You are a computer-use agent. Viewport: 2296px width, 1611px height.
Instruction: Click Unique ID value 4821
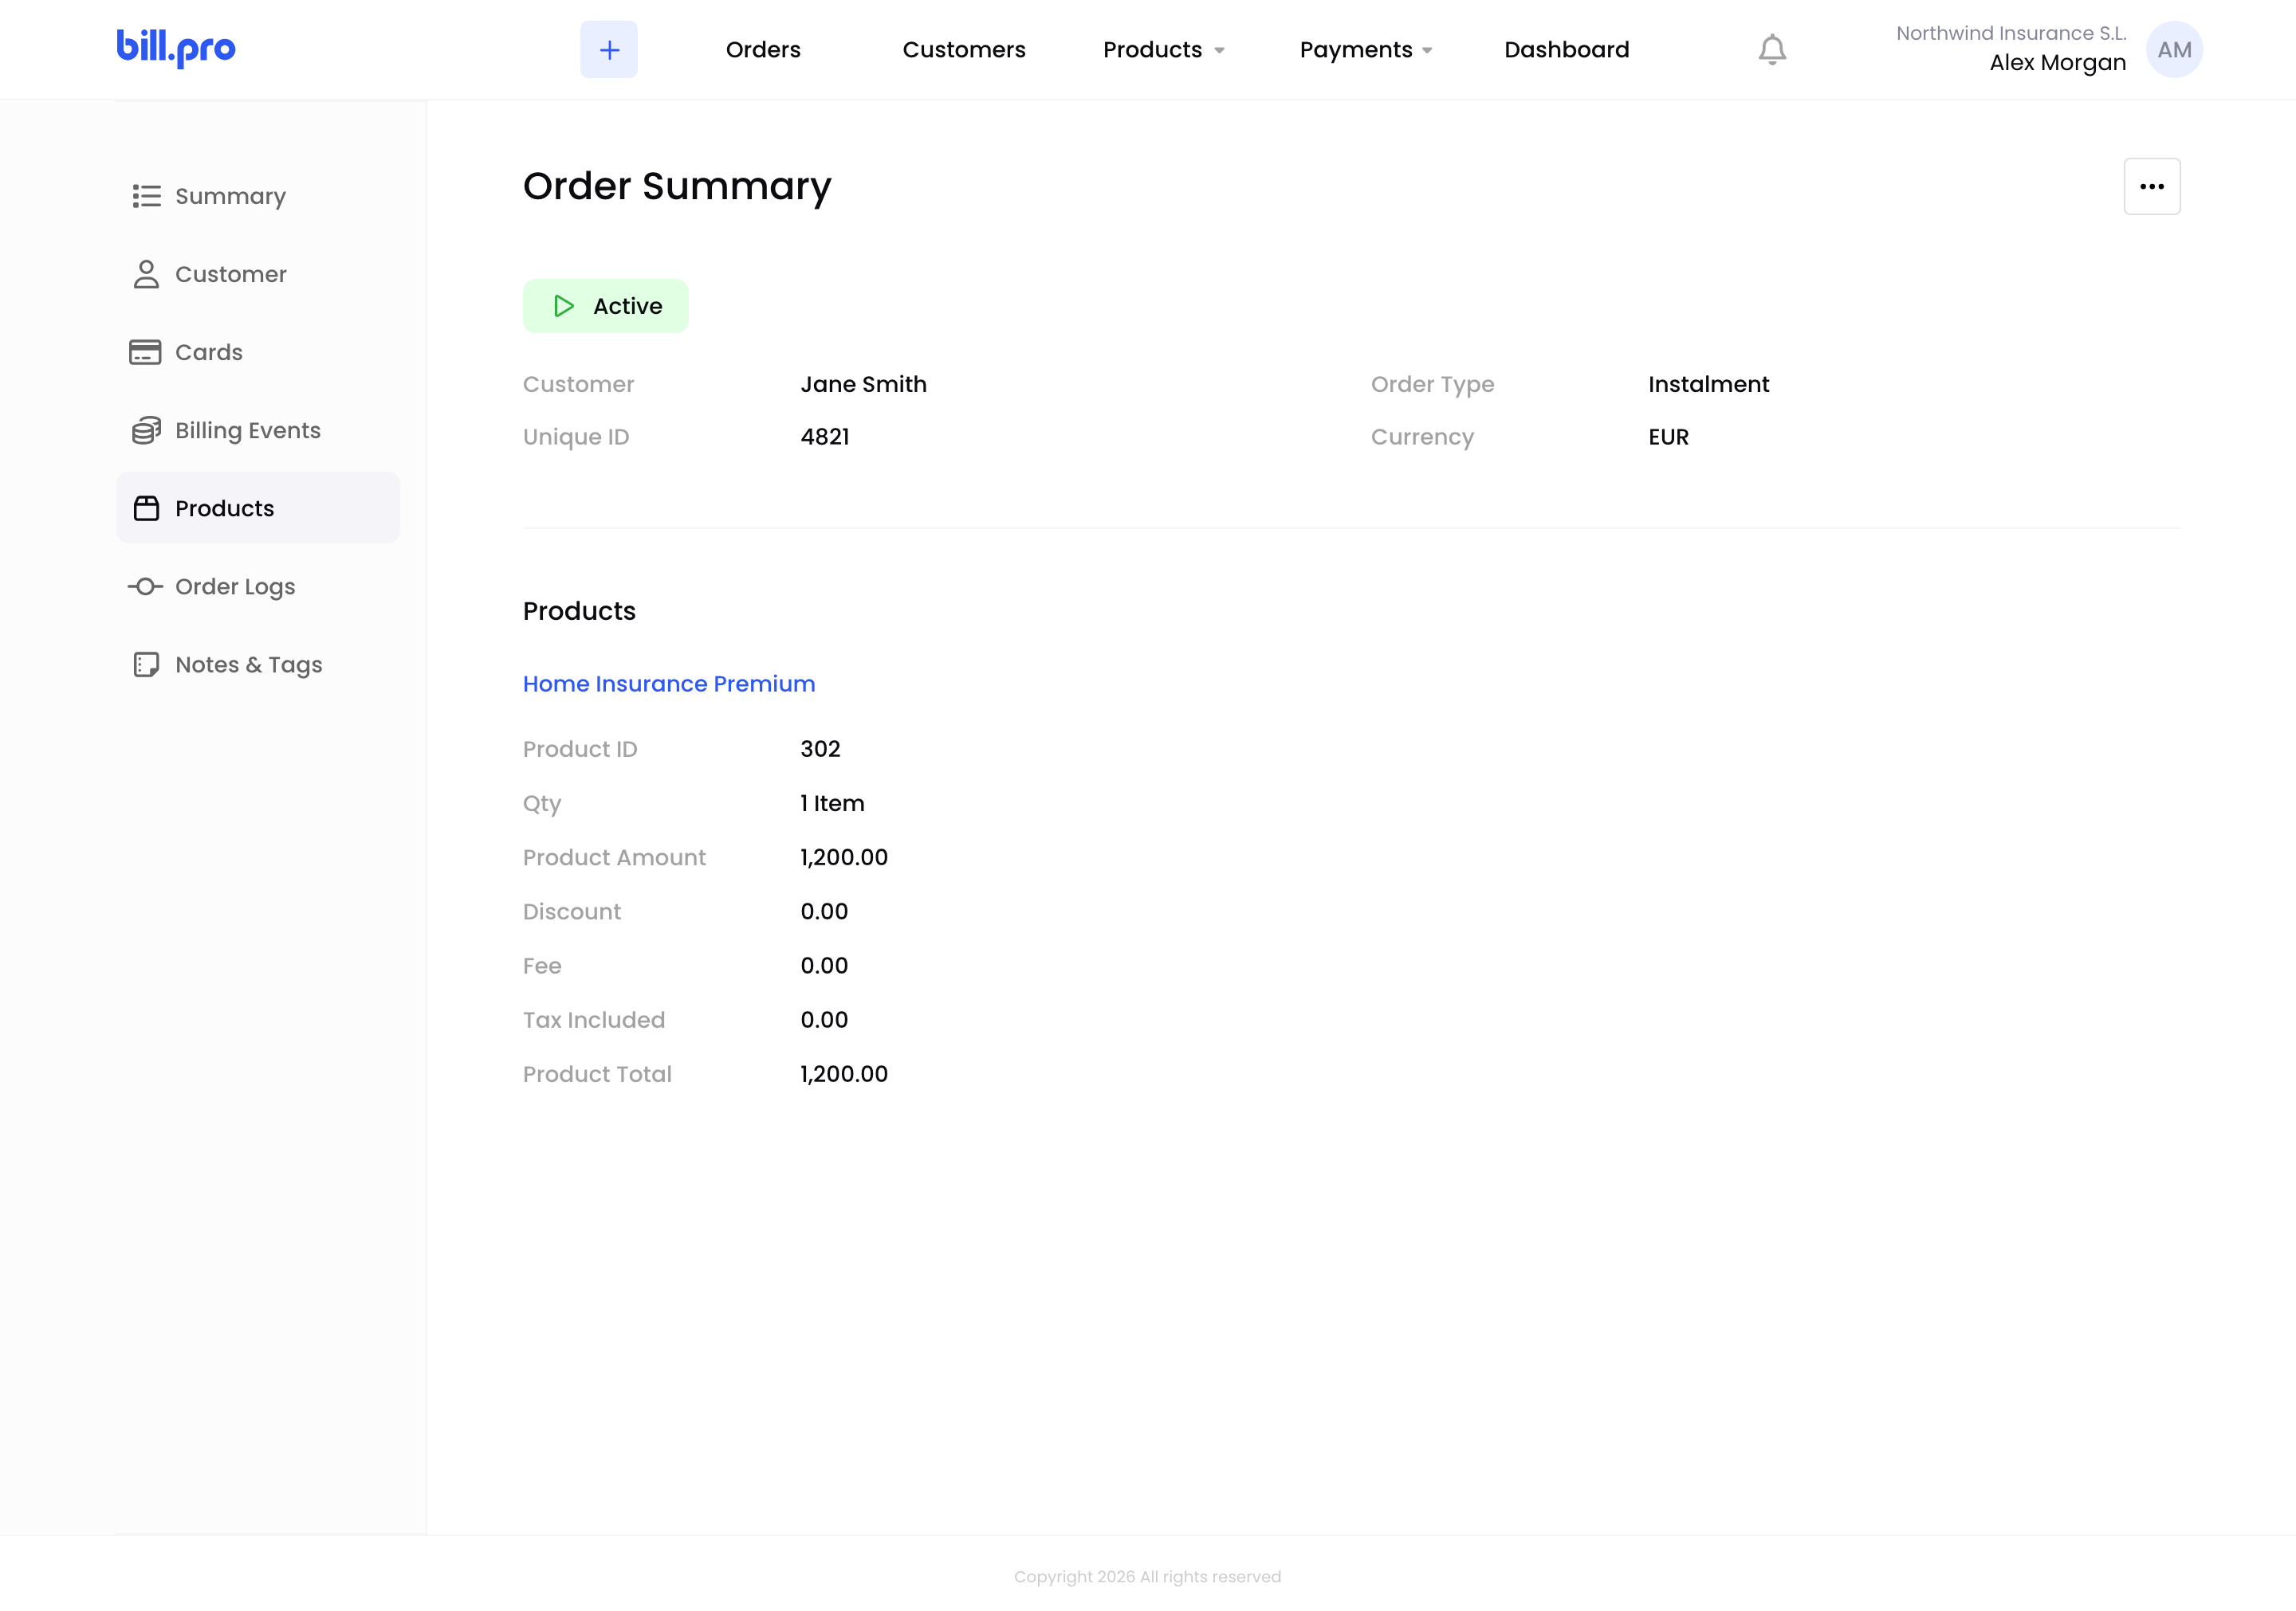[825, 437]
